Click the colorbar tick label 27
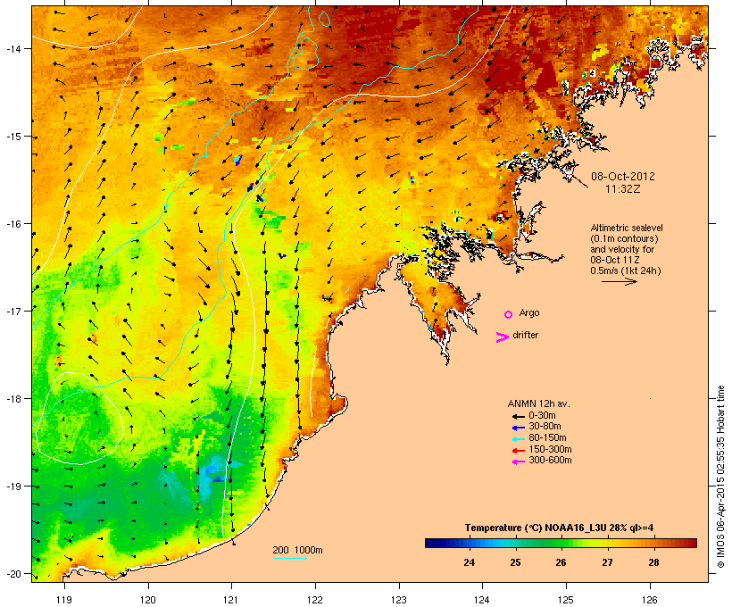This screenshot has height=607, width=732. 607,562
